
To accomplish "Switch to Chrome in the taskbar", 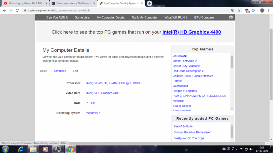I will [x=70, y=149].
